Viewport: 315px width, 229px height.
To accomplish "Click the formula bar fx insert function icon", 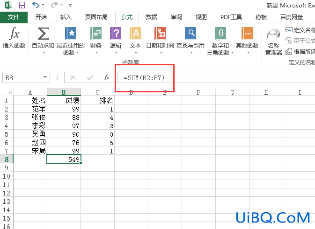I will (106, 77).
